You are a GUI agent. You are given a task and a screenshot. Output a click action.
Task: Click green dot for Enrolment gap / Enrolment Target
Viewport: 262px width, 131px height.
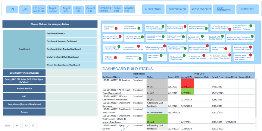point(119,46)
